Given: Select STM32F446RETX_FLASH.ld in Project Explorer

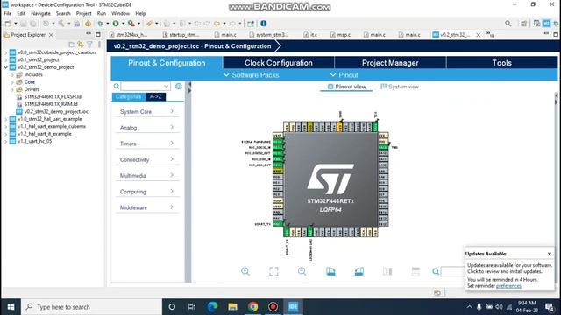Looking at the screenshot, I should pyautogui.click(x=49, y=97).
